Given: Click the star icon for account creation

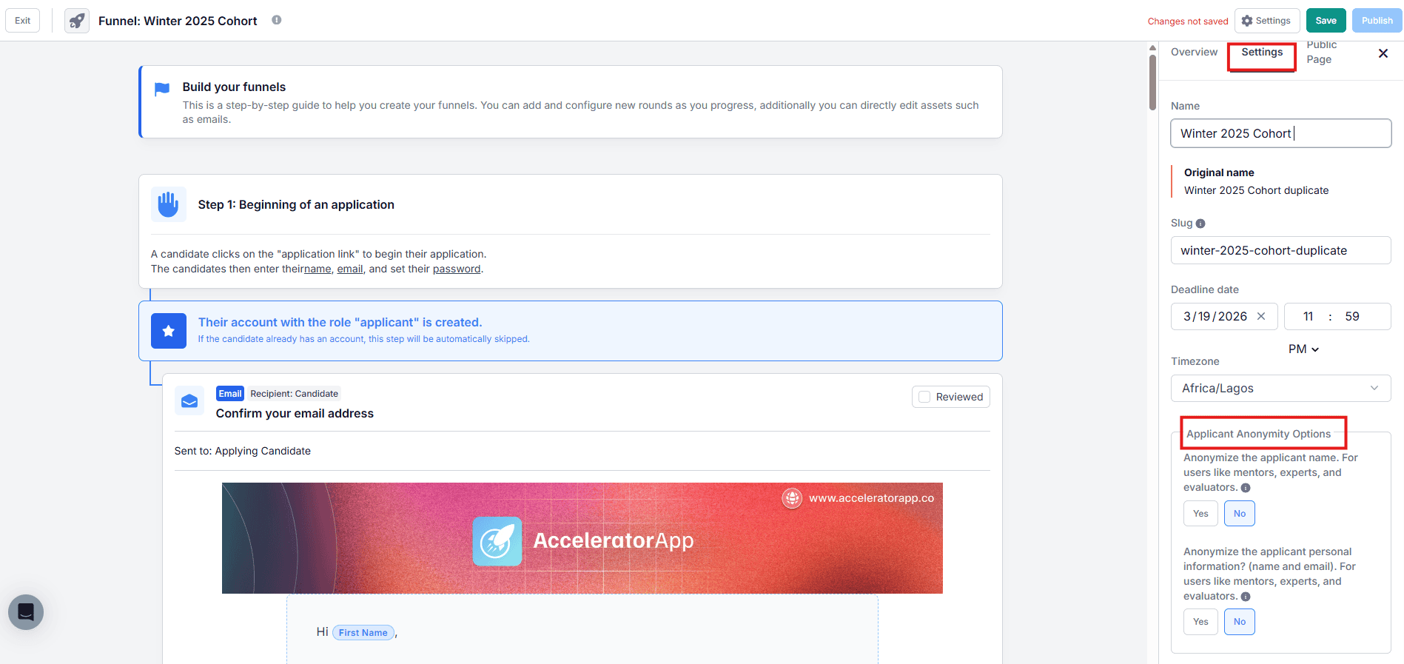Looking at the screenshot, I should 168,331.
